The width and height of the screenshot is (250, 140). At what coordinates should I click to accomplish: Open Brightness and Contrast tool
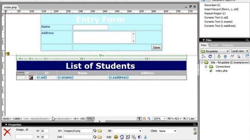point(139,137)
